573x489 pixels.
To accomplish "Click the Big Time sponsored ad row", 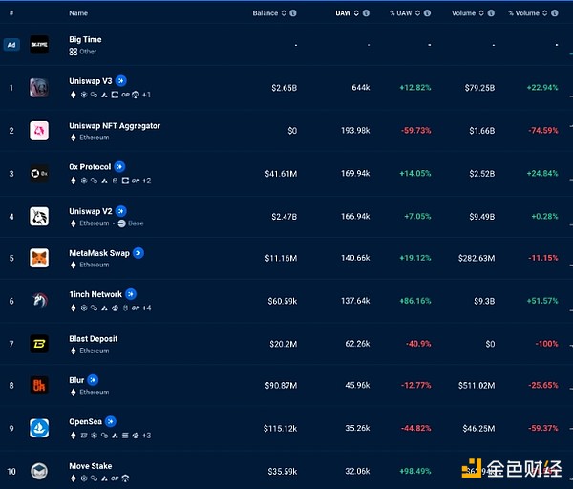I will [85, 39].
